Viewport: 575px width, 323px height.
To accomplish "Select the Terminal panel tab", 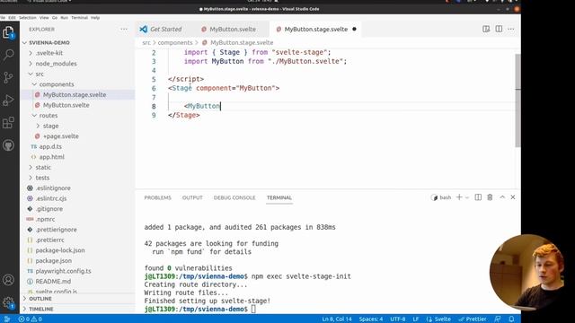I will [279, 197].
